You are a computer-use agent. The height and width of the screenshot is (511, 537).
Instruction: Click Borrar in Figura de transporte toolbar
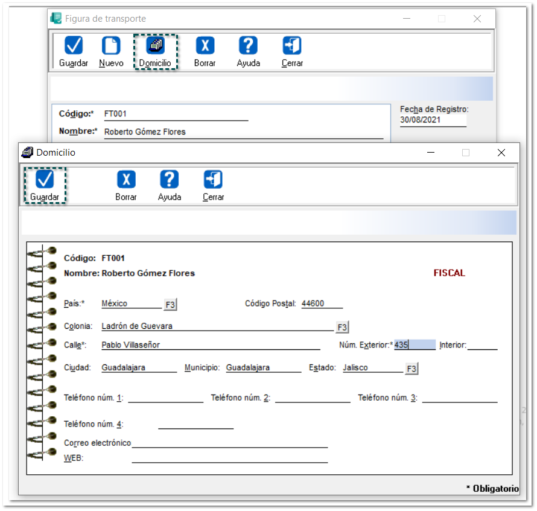click(205, 52)
